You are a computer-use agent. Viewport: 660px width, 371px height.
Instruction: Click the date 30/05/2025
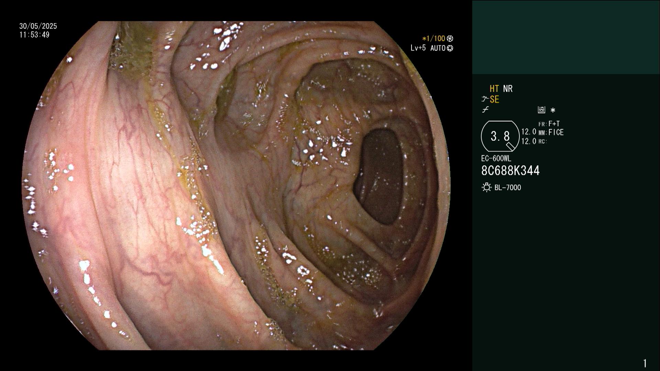[x=38, y=26]
